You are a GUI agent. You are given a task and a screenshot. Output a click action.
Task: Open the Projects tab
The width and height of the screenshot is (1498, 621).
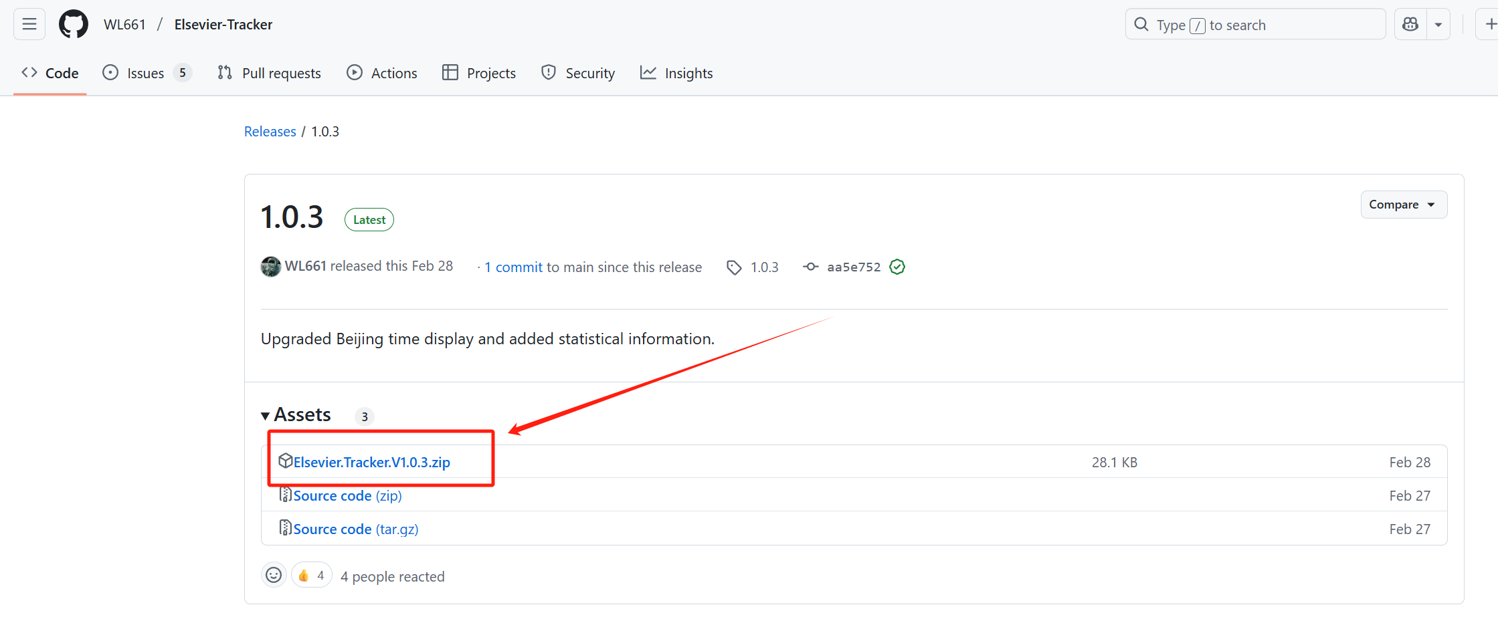point(479,73)
